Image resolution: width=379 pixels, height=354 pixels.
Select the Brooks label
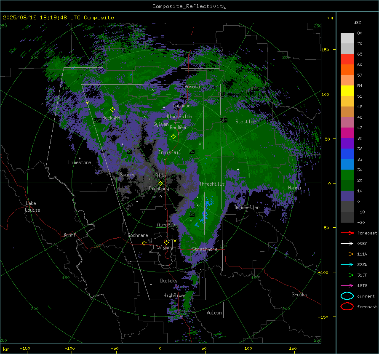tap(299, 295)
